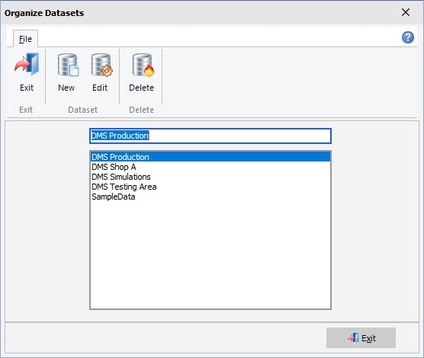The width and height of the screenshot is (424, 358).
Task: Click the 'Delete' label under the flame icon
Action: click(141, 88)
